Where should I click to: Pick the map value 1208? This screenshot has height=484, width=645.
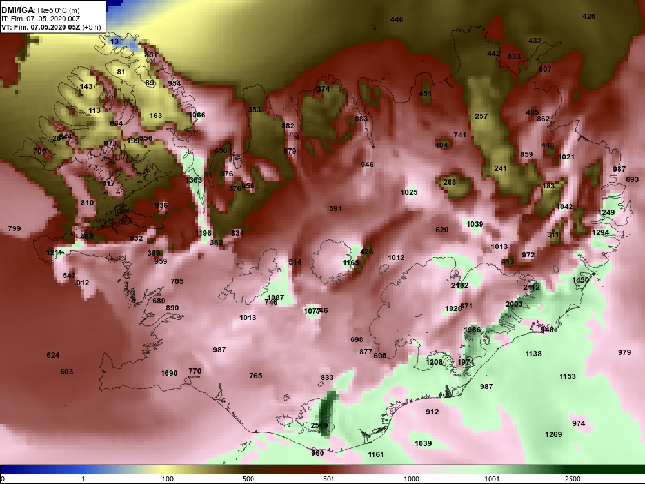pyautogui.click(x=434, y=362)
